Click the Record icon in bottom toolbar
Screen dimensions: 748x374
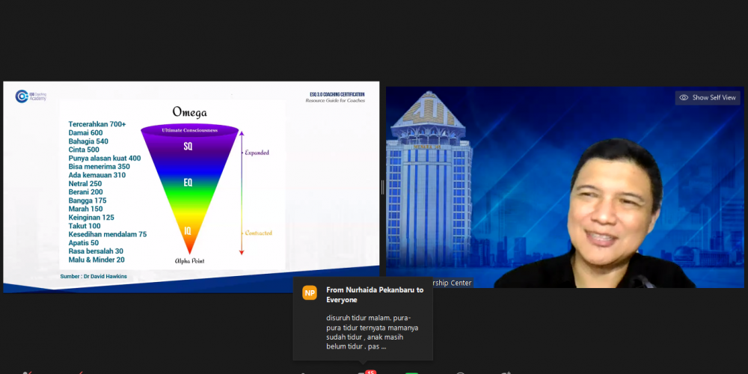461,372
